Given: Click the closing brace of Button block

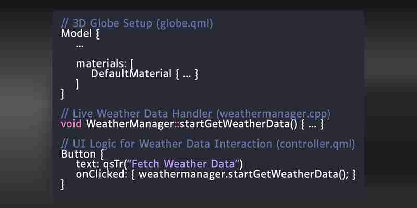Looking at the screenshot, I should coord(62,185).
